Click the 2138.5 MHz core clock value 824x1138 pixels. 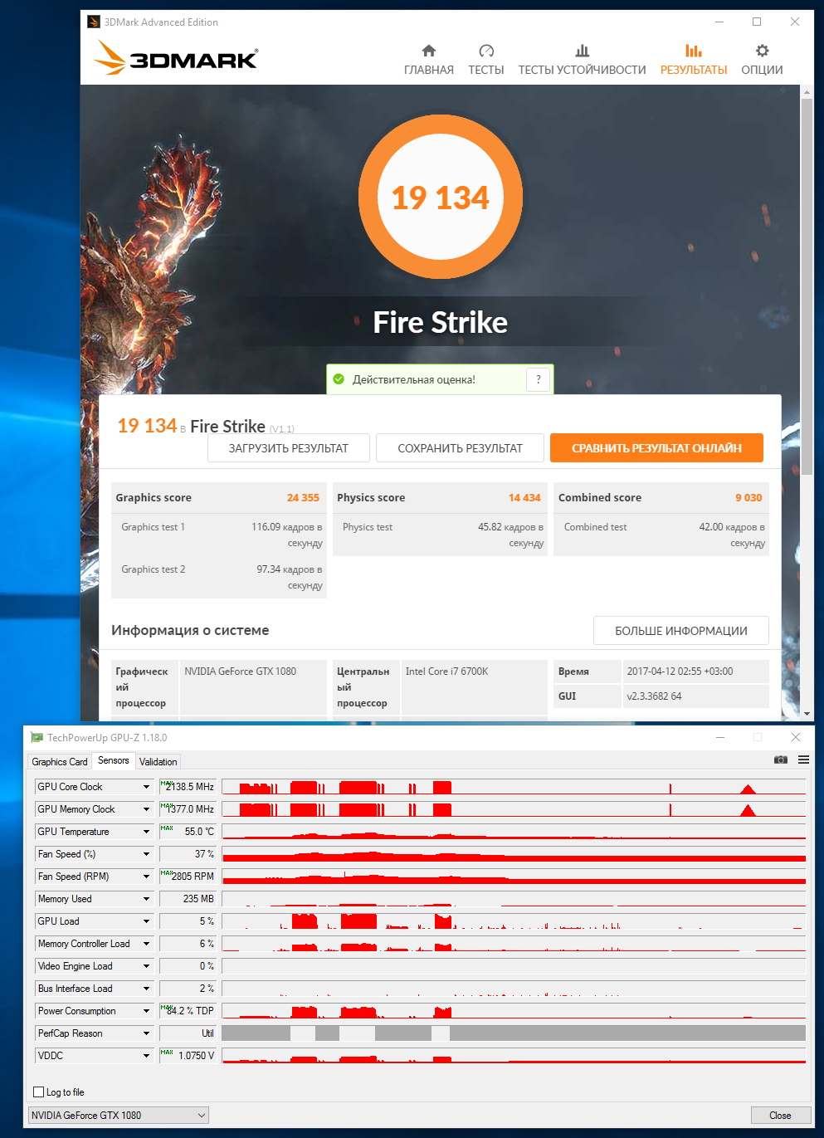point(188,787)
